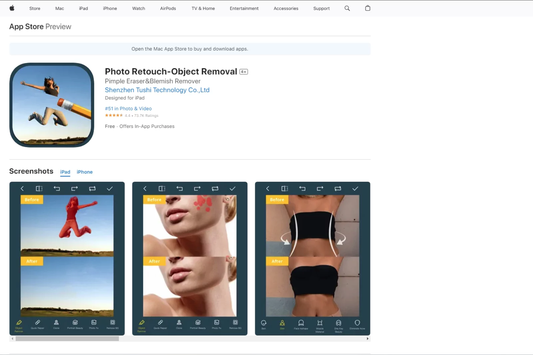The image size is (533, 355).
Task: Click back arrow in jumping woman screenshot
Action: pos(22,188)
